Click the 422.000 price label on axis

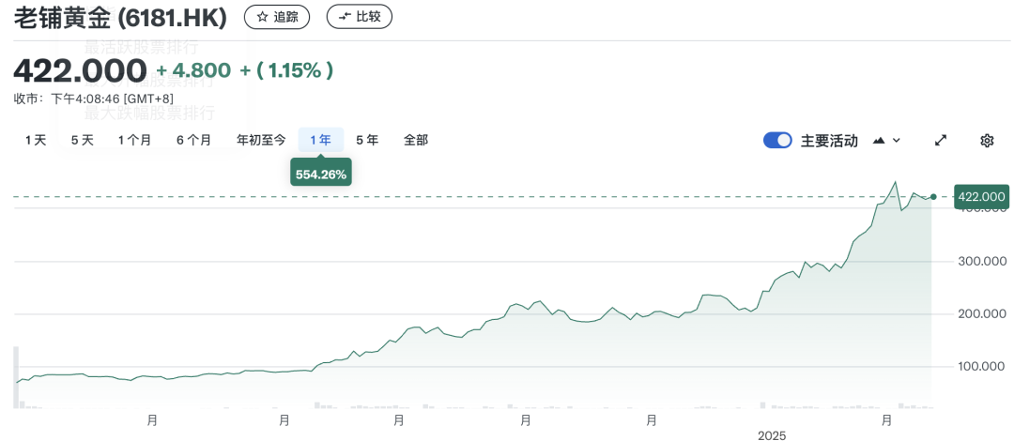(x=982, y=197)
